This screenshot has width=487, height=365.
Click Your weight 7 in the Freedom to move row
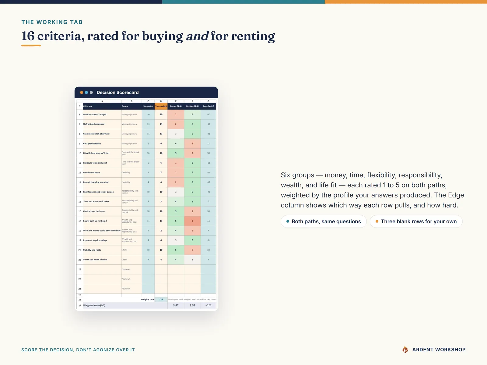[x=161, y=172]
